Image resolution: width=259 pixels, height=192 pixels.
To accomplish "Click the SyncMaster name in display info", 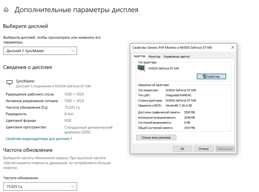I will (x=25, y=81).
